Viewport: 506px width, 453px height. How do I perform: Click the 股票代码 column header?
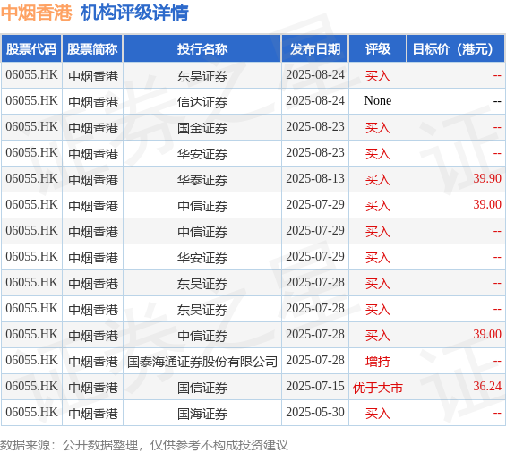[x=31, y=48]
